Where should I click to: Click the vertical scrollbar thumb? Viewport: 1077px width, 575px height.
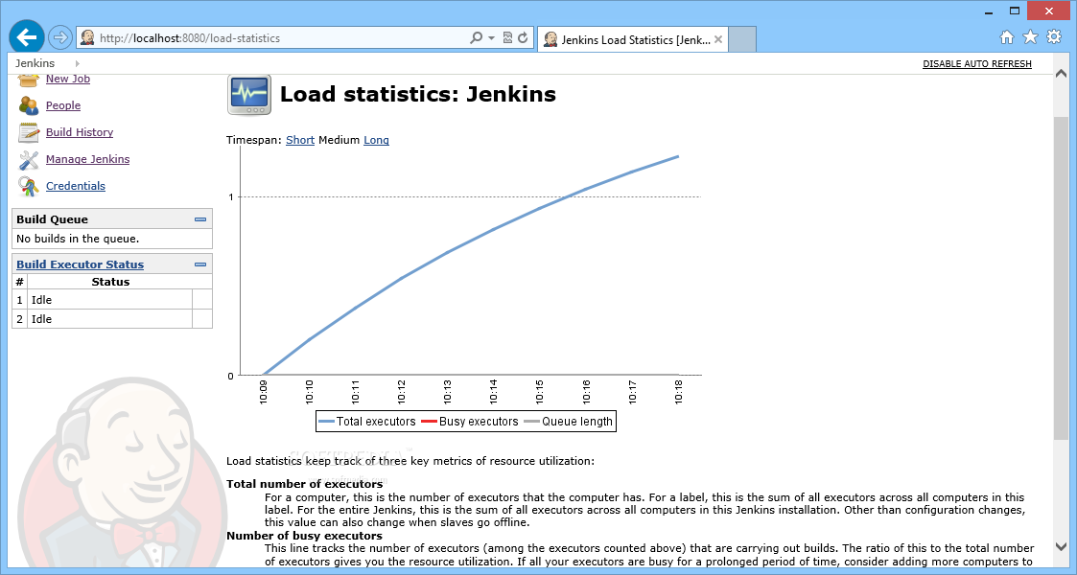1062,278
